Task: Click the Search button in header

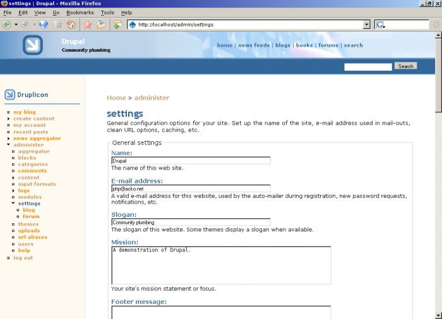Action: 405,66
